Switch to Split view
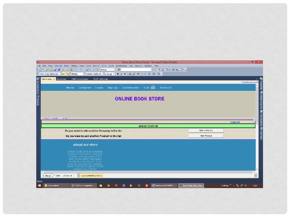Screen dimensions: 290x217 [x=57, y=176]
